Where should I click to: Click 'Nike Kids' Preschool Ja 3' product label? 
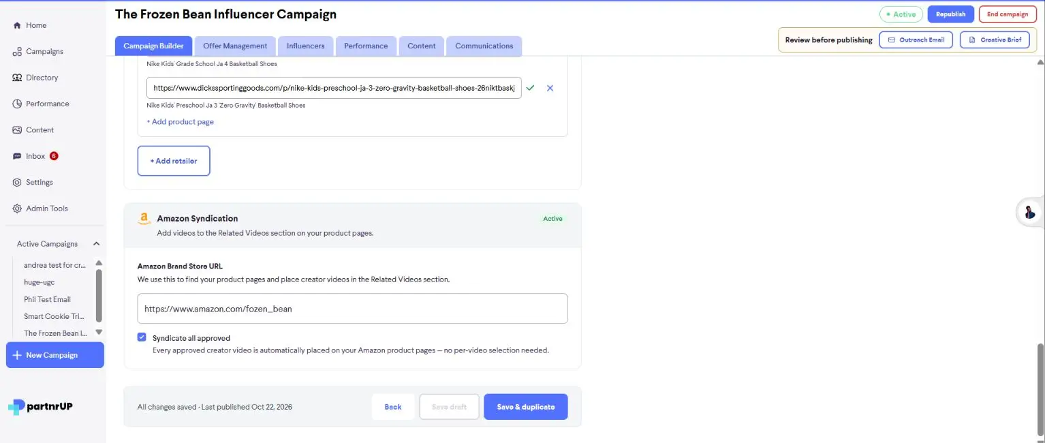[226, 106]
